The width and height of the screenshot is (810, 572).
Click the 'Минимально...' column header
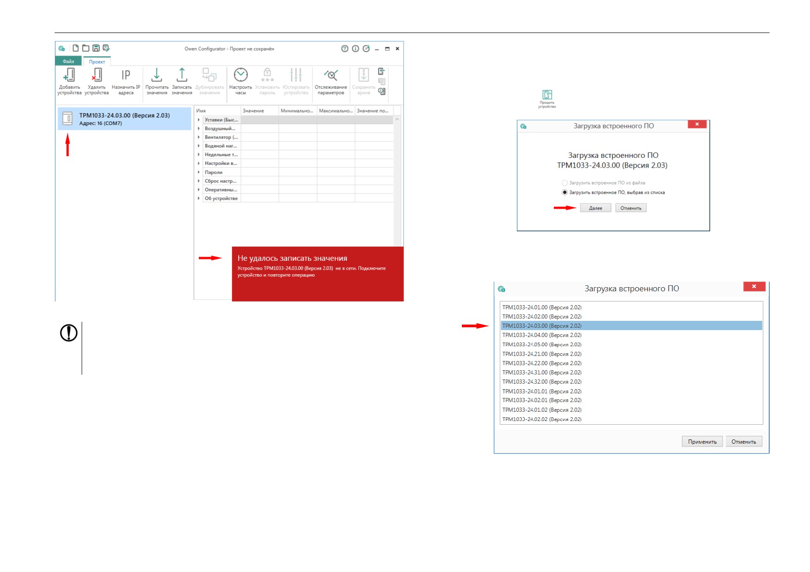pyautogui.click(x=298, y=111)
